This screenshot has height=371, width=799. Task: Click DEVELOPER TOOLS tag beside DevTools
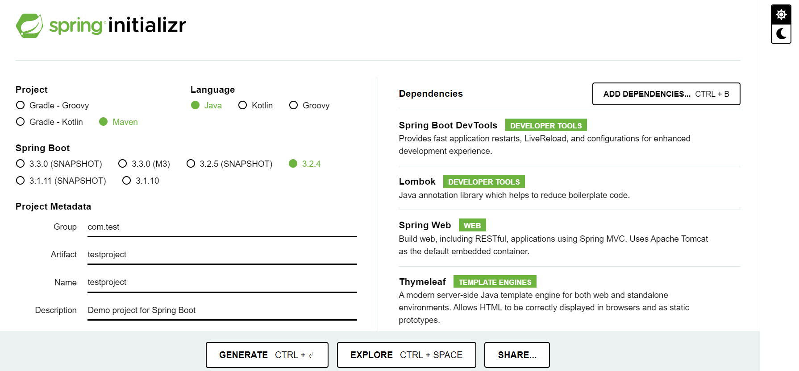point(546,125)
